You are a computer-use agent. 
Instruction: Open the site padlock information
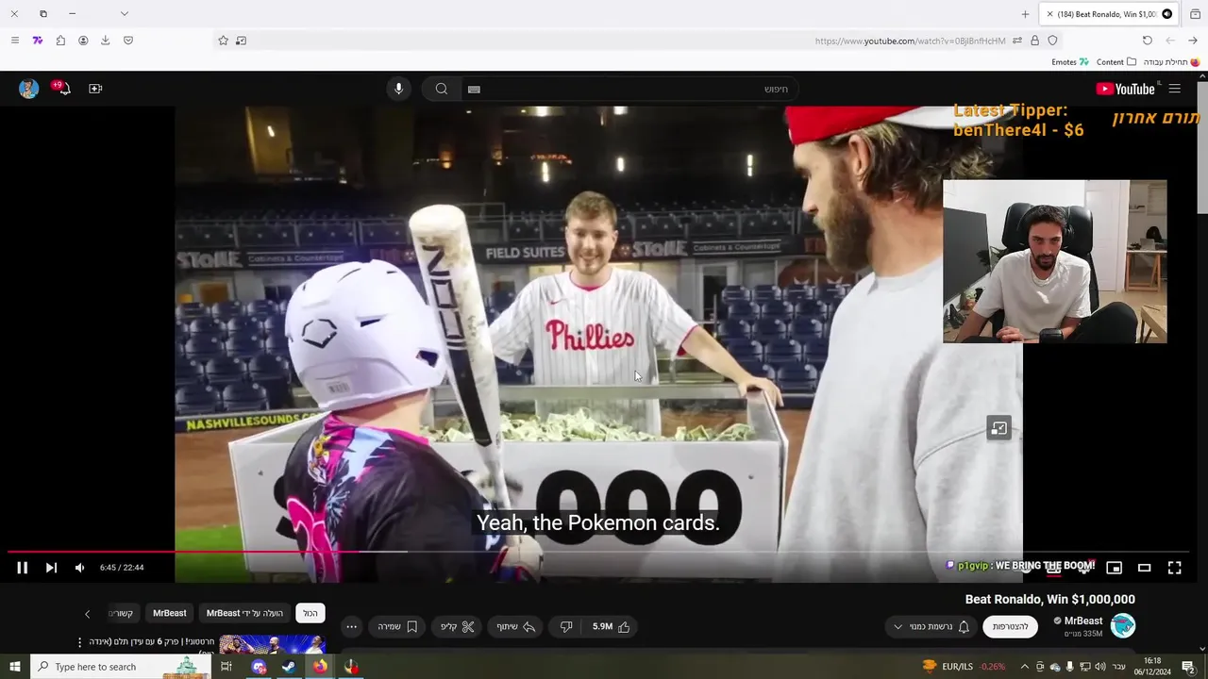click(x=1034, y=41)
